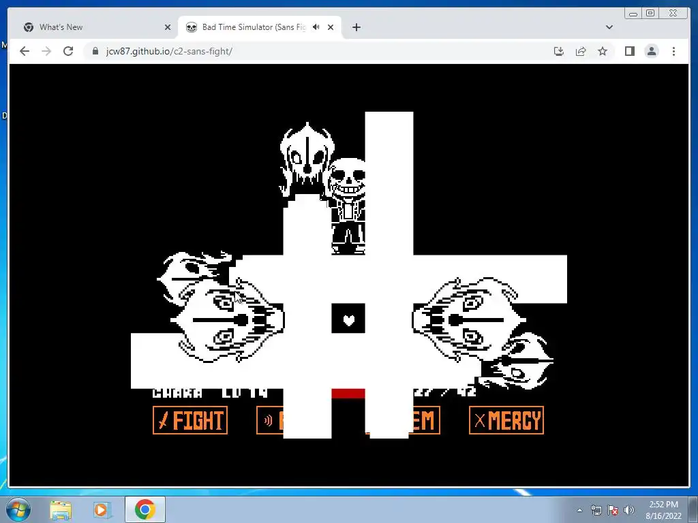Select the Bad Time Simulator tab
Screen dimensions: 698x523
pyautogui.click(x=260, y=27)
